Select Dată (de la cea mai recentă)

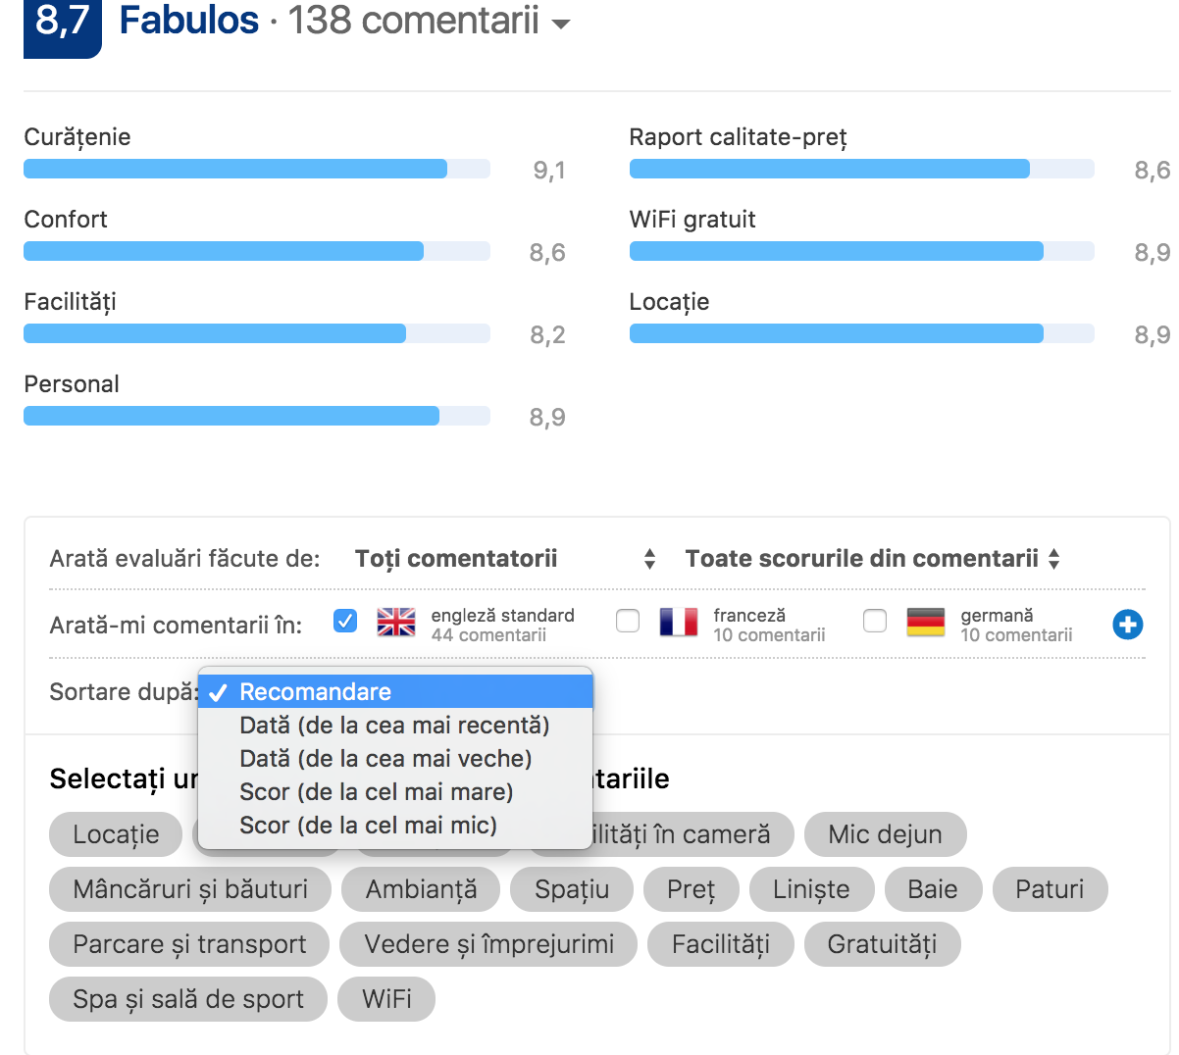[x=394, y=726]
